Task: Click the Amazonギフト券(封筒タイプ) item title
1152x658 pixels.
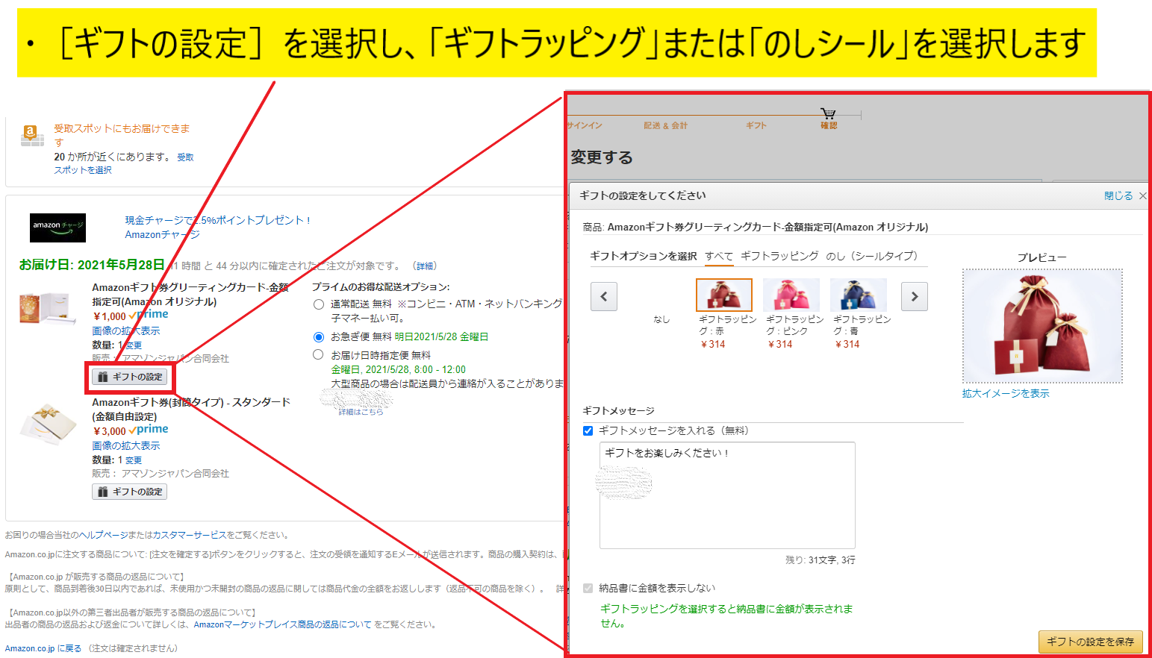Action: [191, 409]
